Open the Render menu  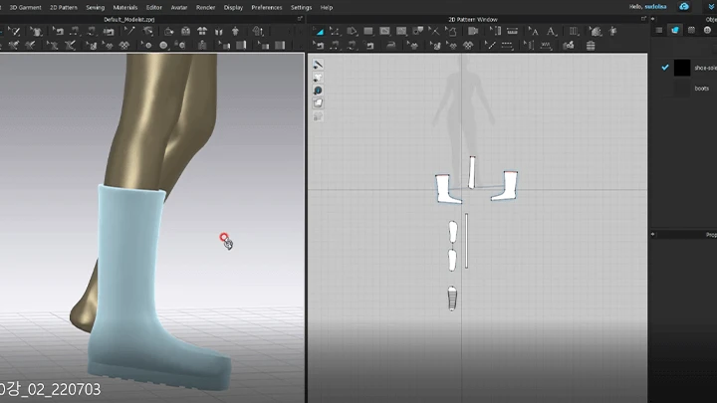(x=205, y=7)
